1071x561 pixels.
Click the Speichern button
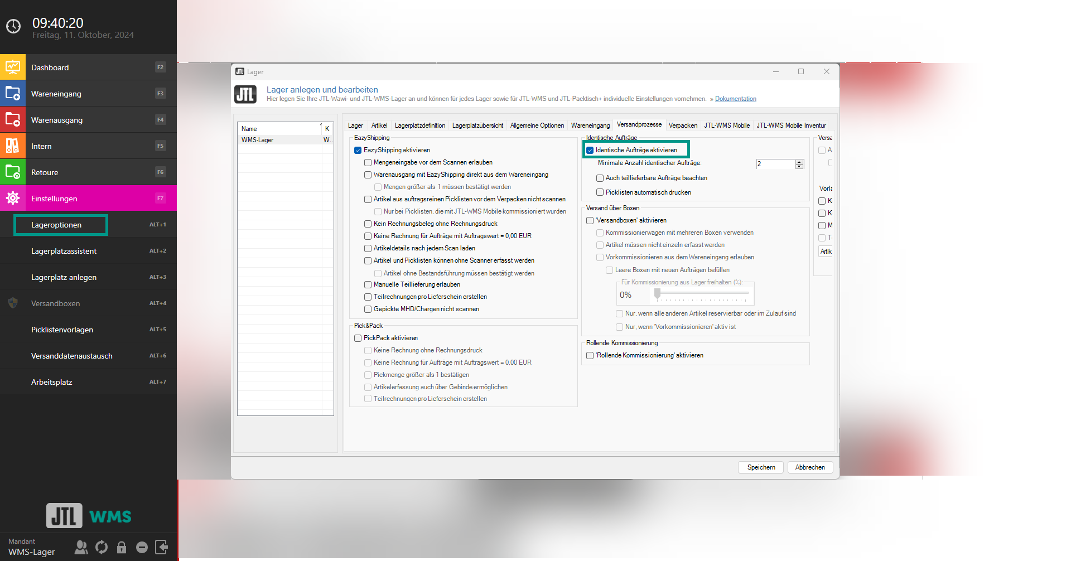click(x=761, y=467)
